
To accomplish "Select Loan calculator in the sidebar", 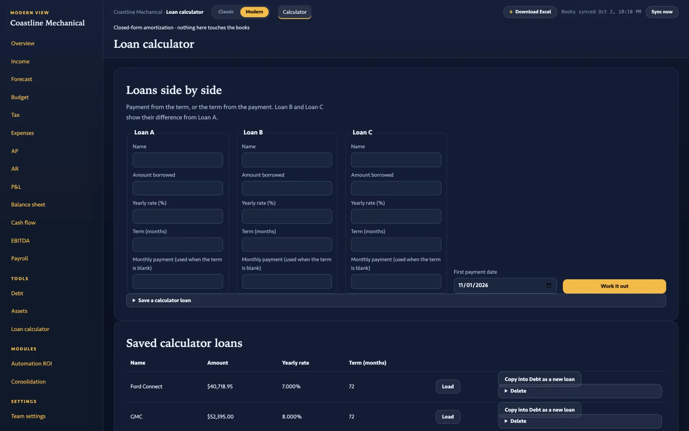I will coord(30,329).
